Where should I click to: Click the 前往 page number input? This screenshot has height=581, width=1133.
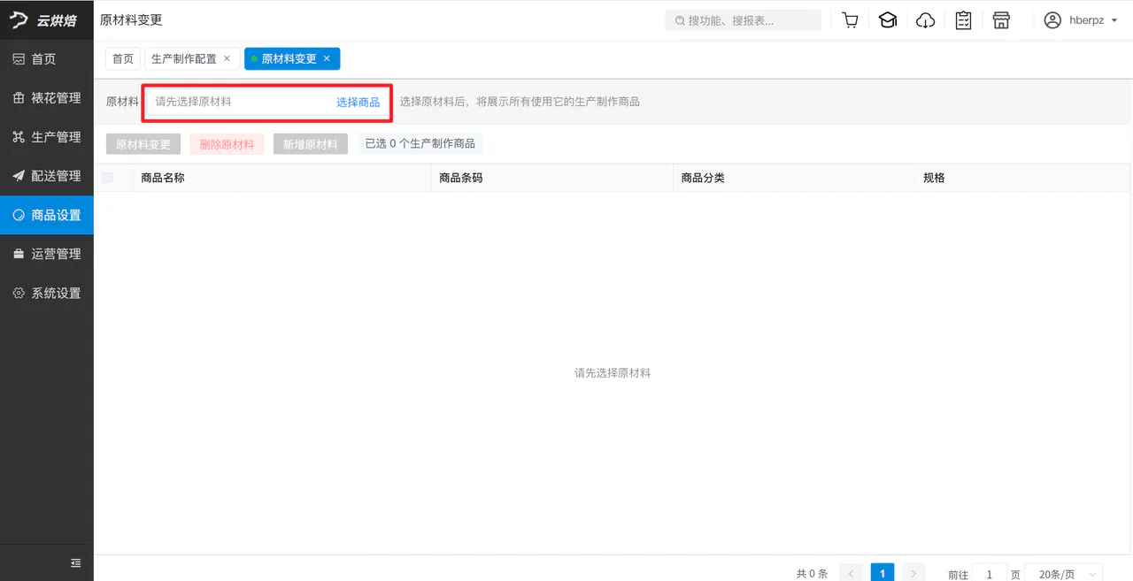coord(990,574)
